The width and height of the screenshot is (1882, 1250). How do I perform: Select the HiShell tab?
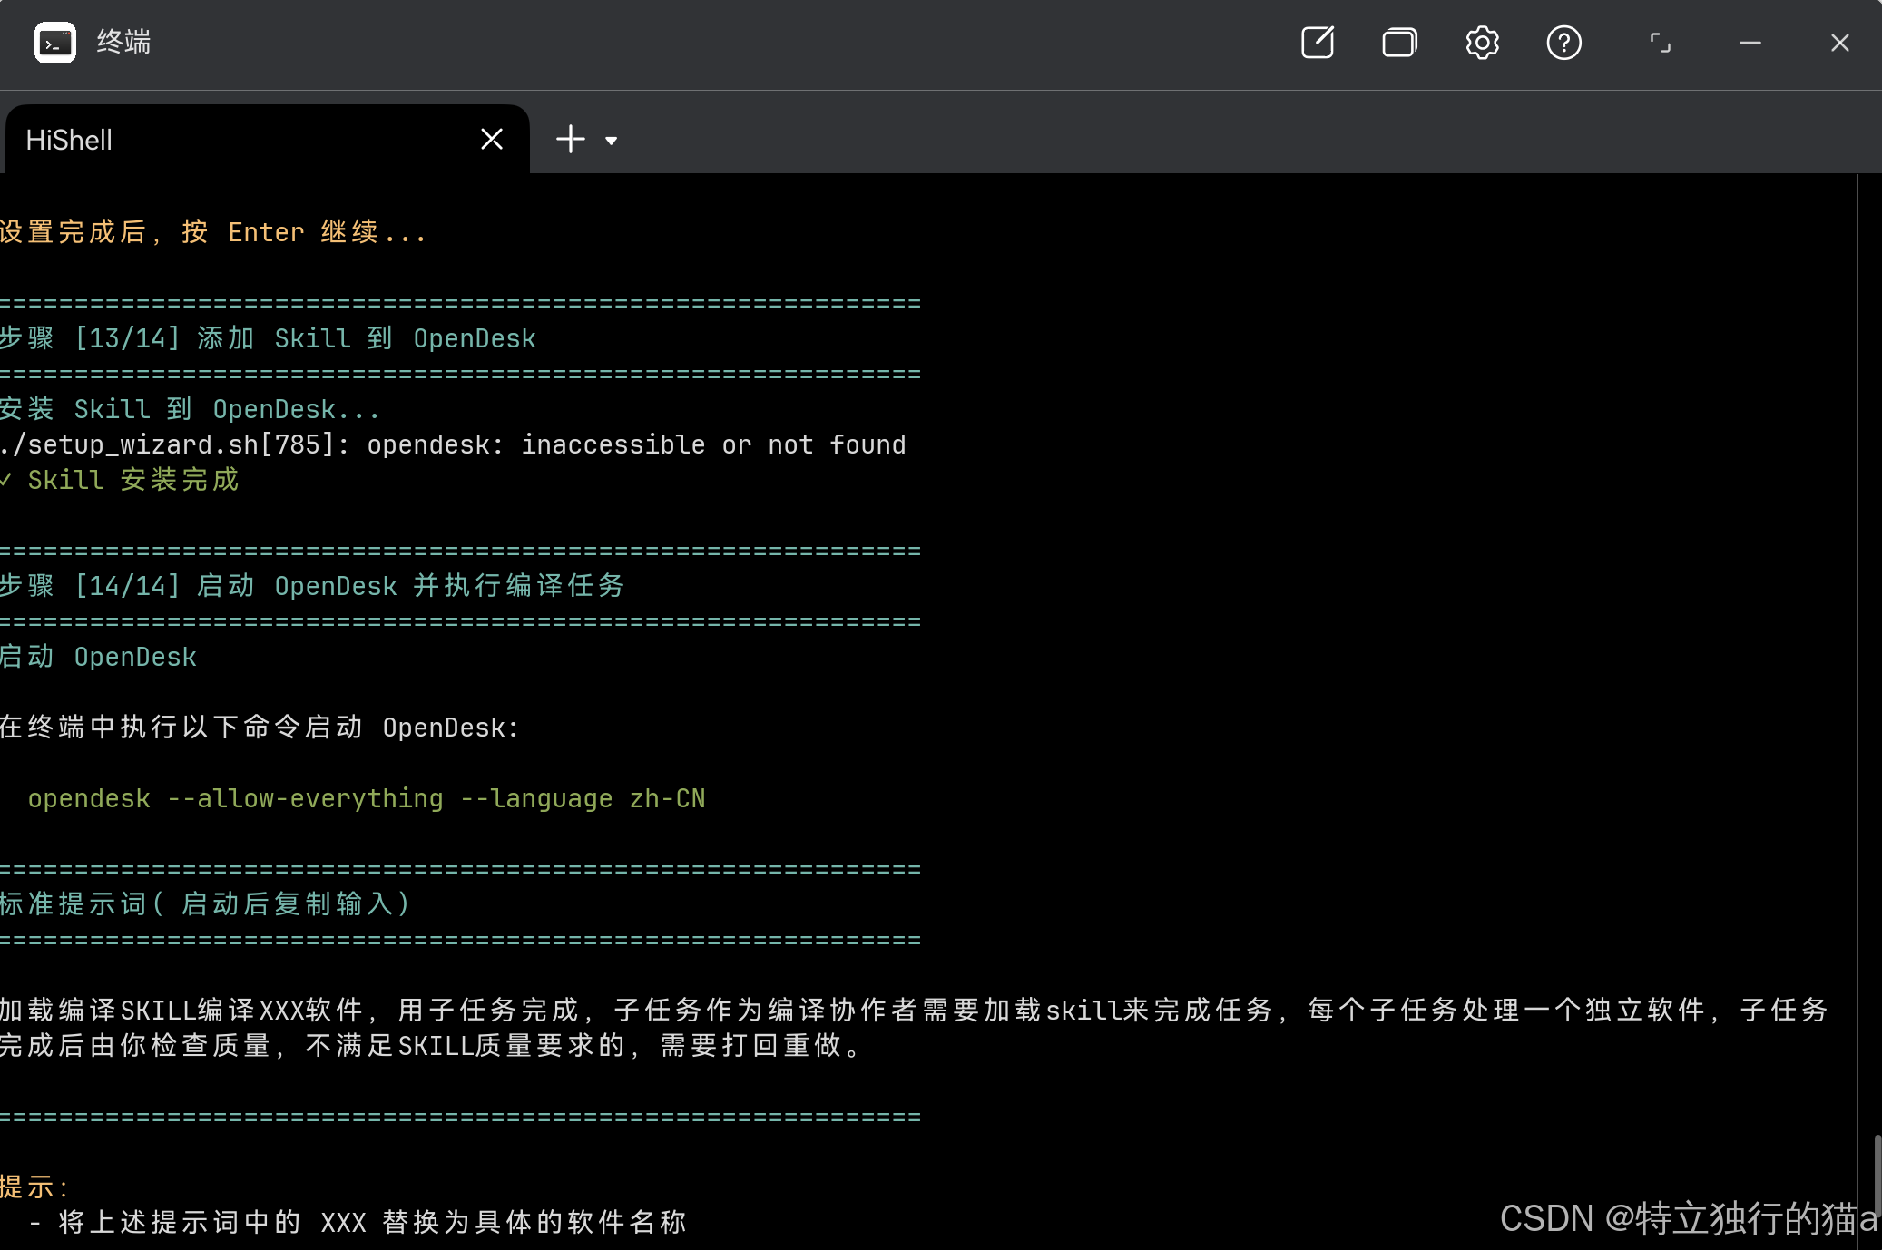coord(267,140)
